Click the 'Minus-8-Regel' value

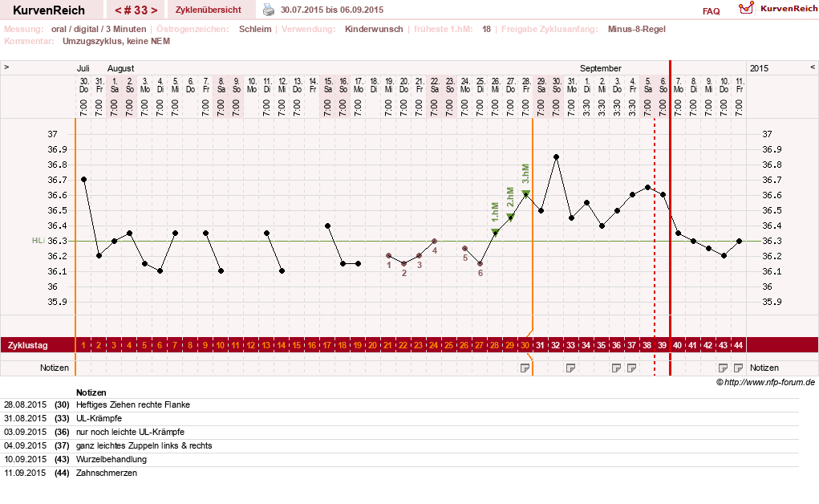(x=636, y=29)
